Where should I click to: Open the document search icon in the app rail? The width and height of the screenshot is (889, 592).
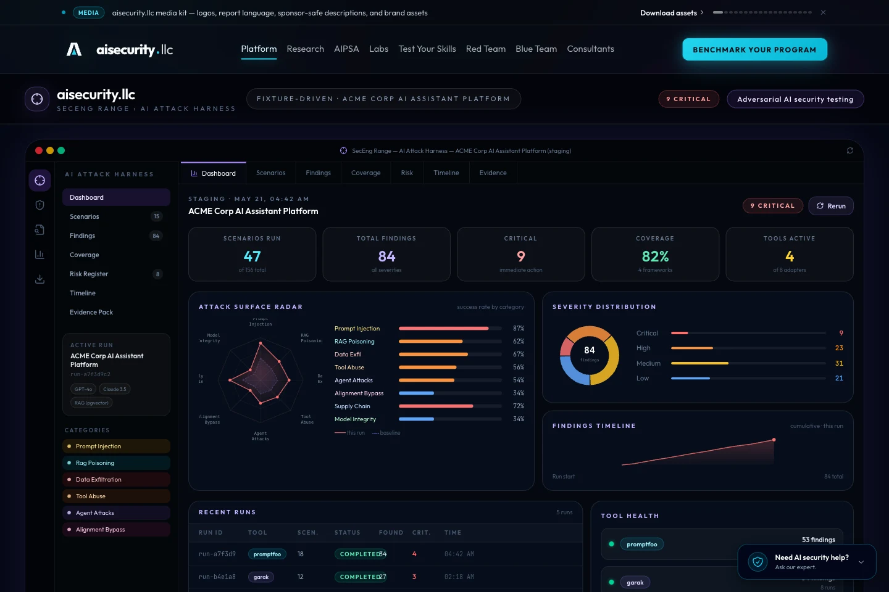click(40, 229)
